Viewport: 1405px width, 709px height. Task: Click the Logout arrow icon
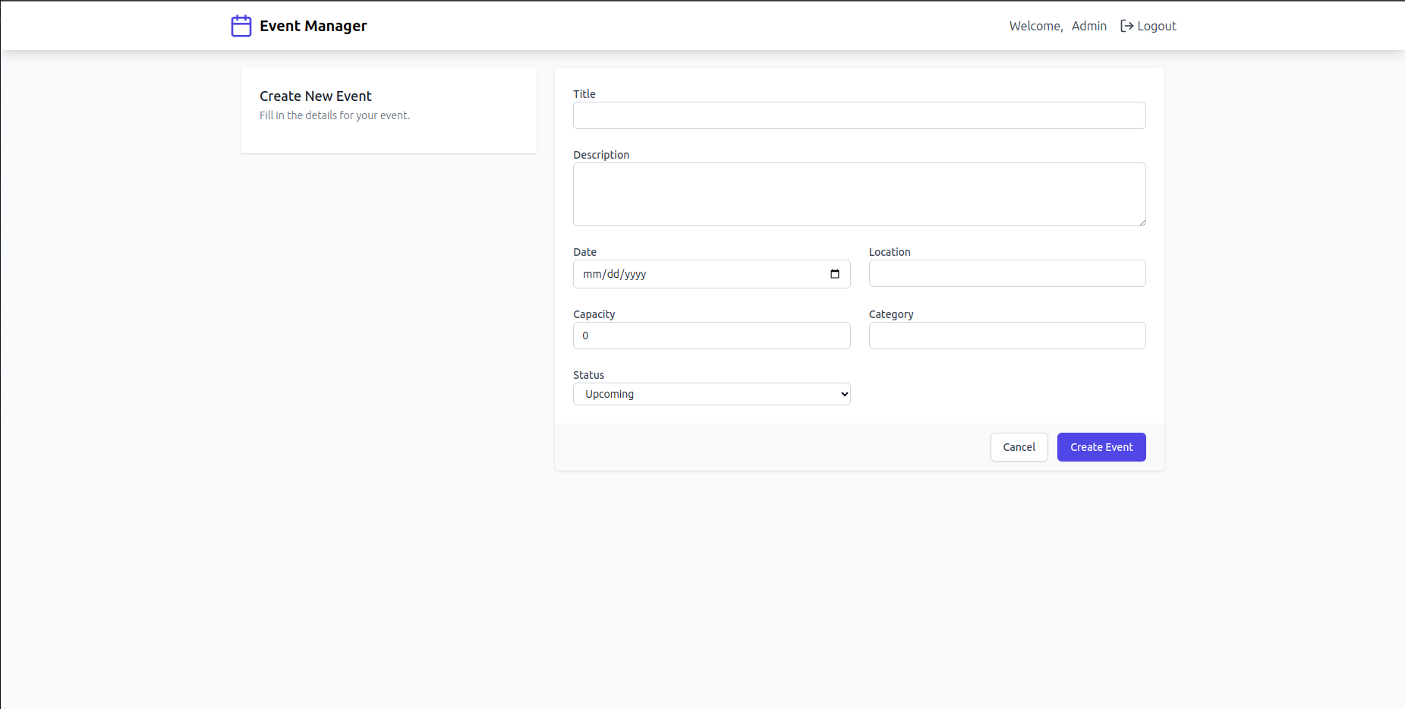[x=1127, y=26]
